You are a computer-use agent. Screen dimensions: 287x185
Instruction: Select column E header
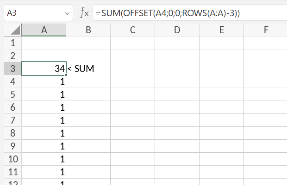point(221,30)
